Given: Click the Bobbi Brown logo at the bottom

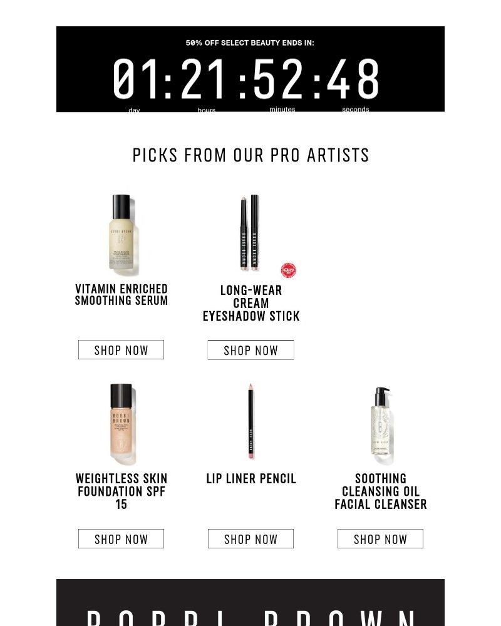Looking at the screenshot, I should pyautogui.click(x=250, y=615).
